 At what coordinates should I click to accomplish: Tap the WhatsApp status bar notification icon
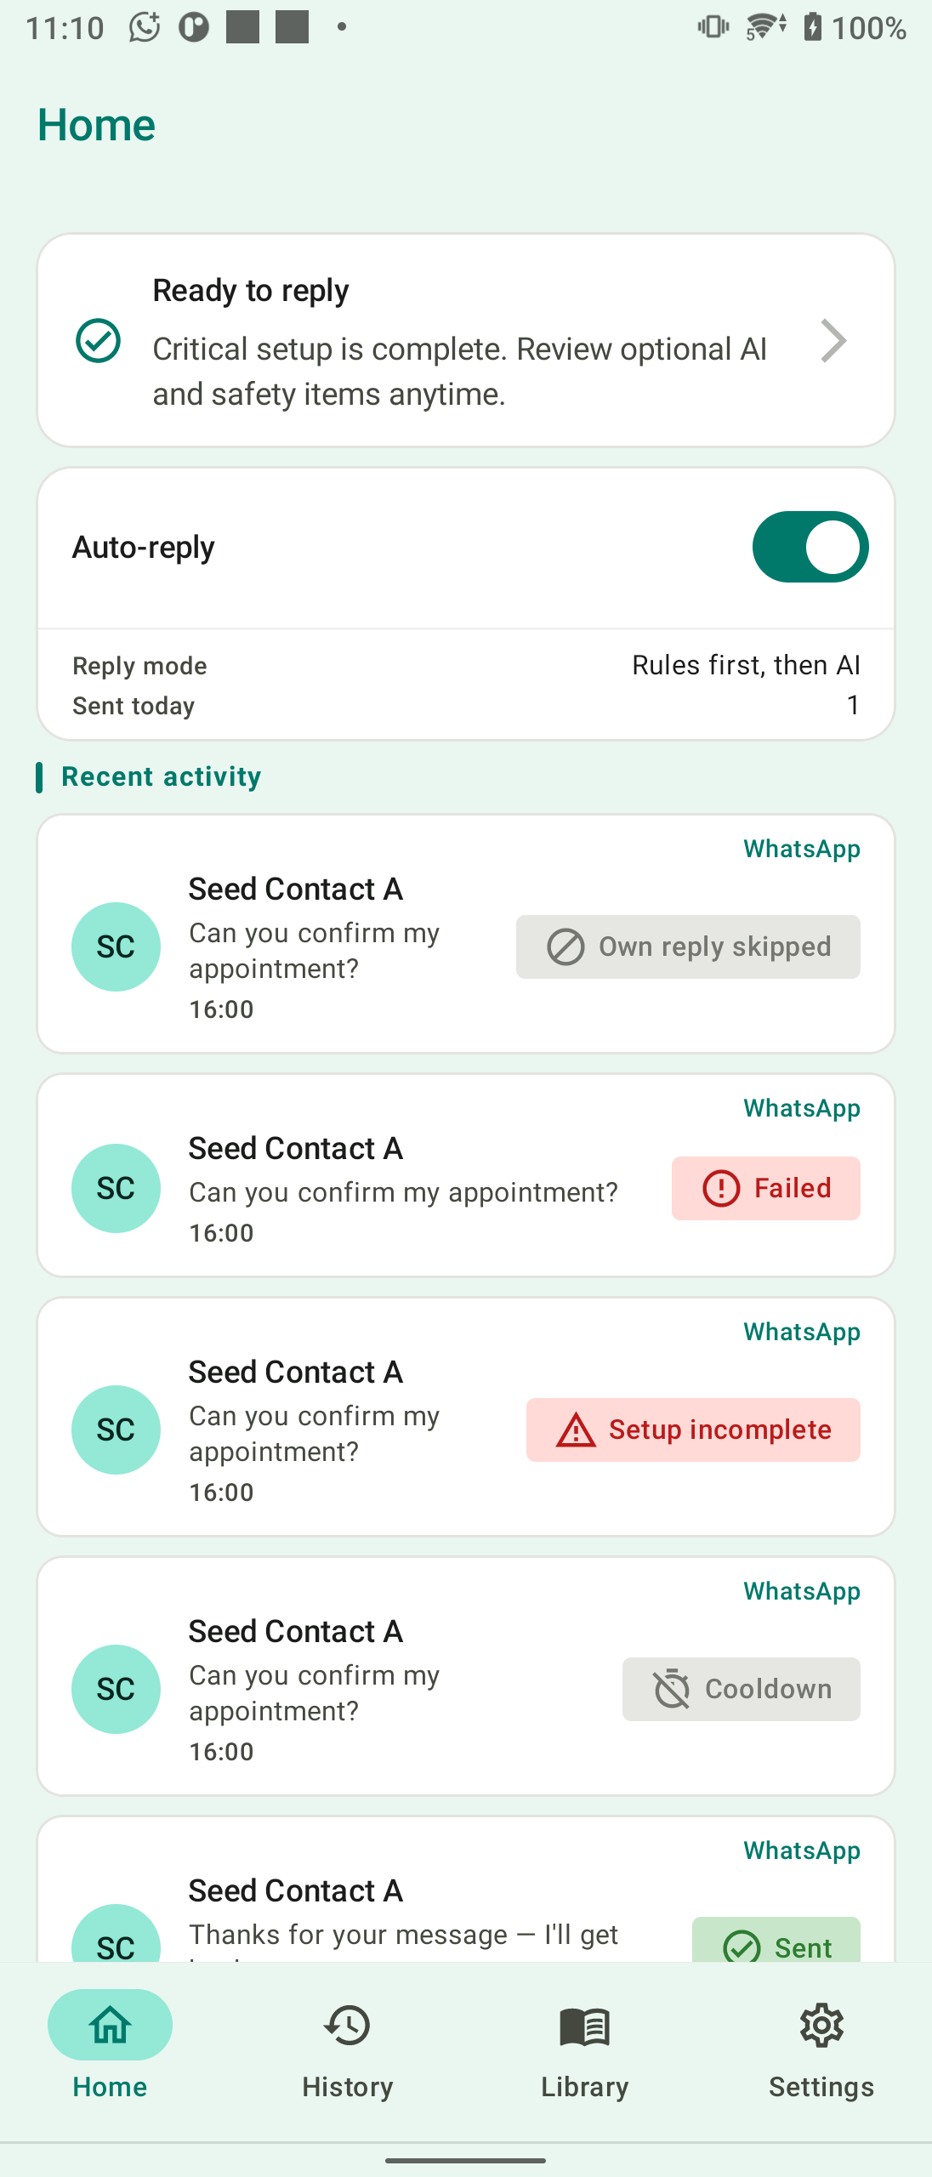145,27
